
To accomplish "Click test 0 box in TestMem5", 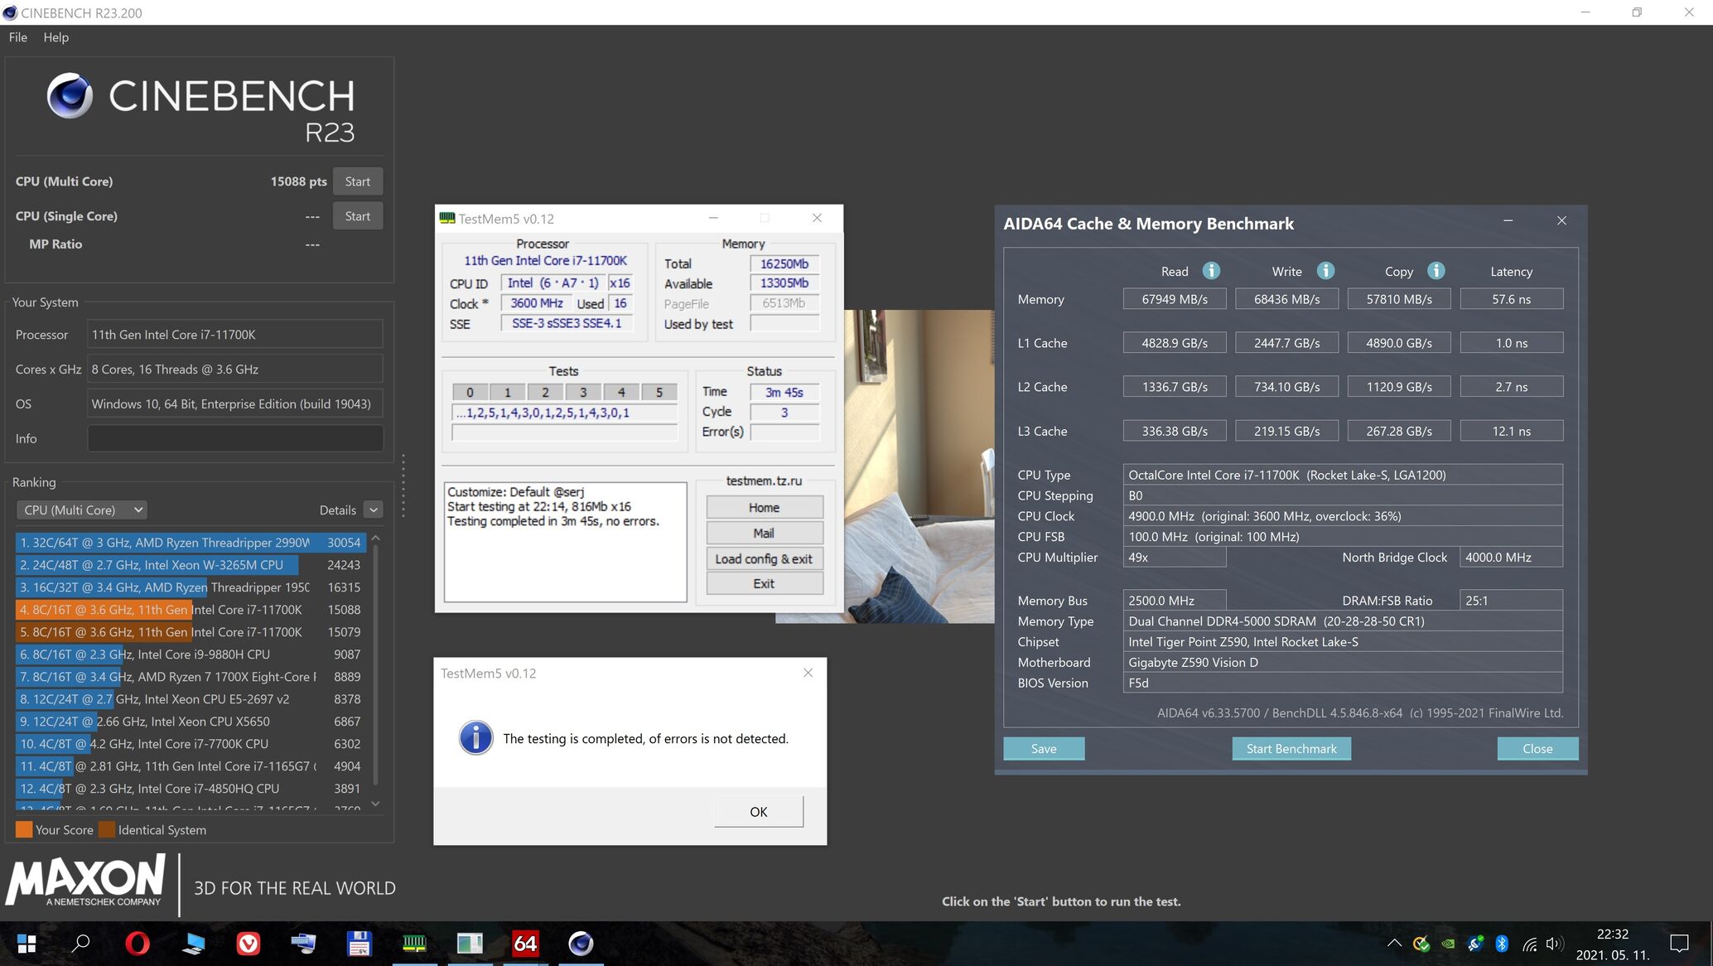I will [470, 393].
